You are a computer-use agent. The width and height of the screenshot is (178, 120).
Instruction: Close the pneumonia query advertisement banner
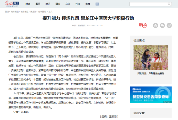[171, 102]
